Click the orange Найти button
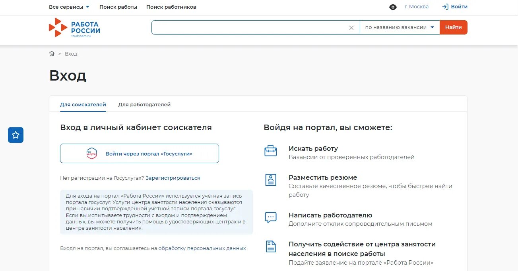The height and width of the screenshot is (271, 518). tap(454, 27)
